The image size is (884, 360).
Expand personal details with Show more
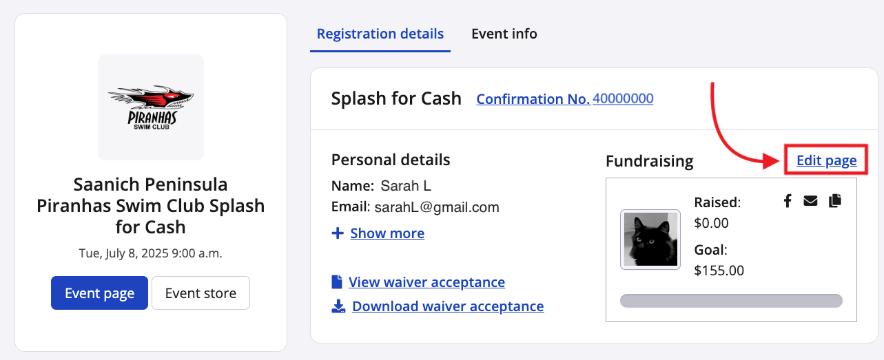387,233
